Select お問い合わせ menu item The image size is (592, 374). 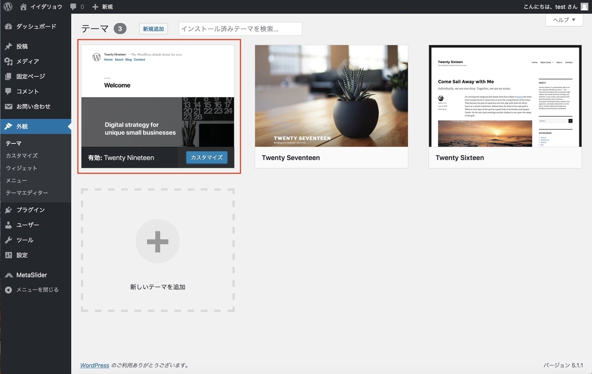pos(36,106)
